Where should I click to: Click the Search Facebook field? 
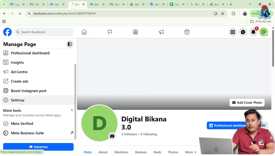click(44, 32)
